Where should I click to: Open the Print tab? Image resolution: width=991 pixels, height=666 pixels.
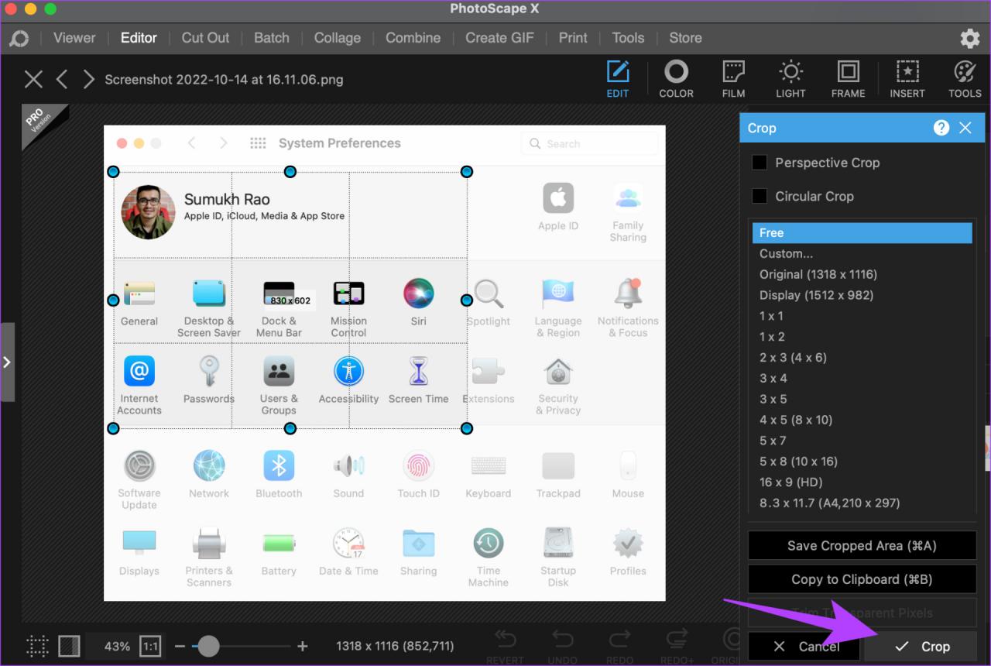[573, 38]
